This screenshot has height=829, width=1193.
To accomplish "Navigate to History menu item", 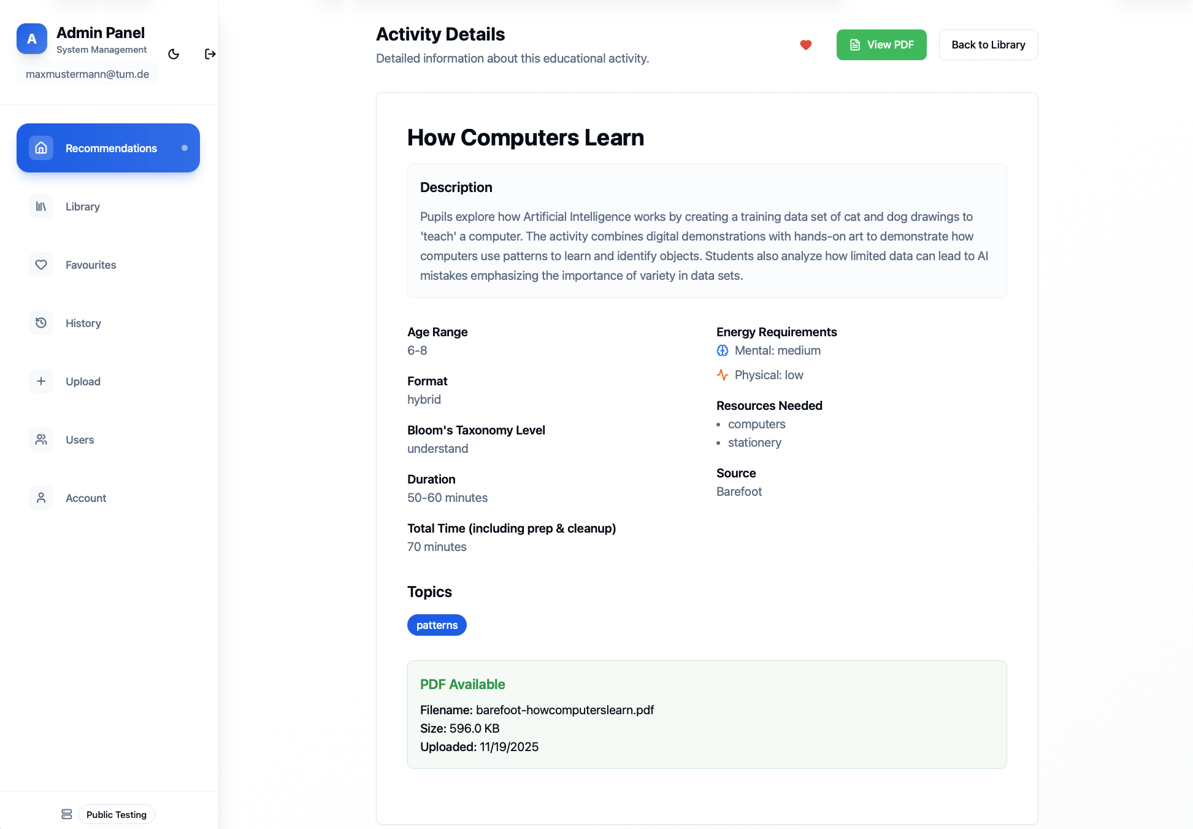I will (83, 323).
